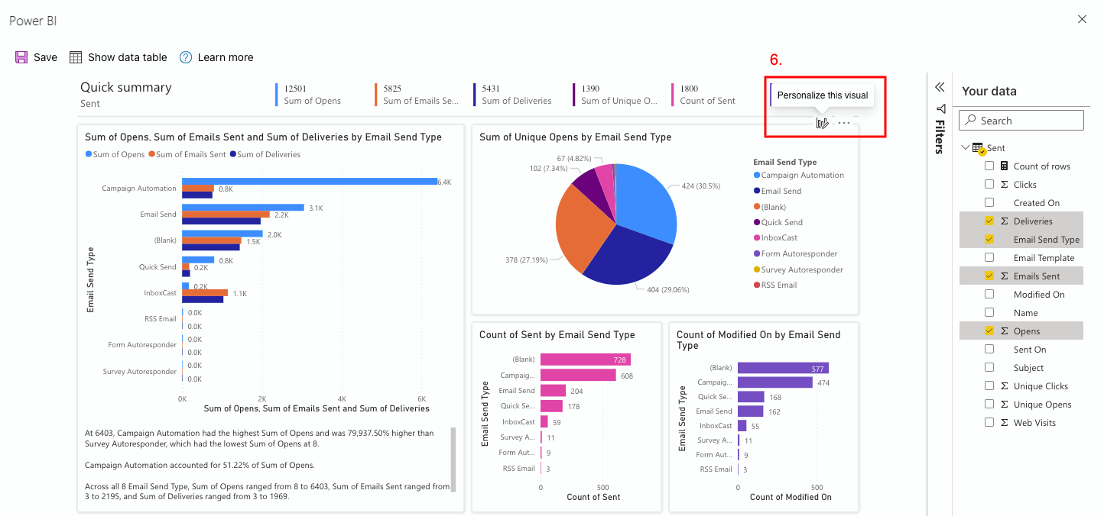1104x516 pixels.
Task: Click the Learn more question mark icon
Action: pyautogui.click(x=186, y=57)
